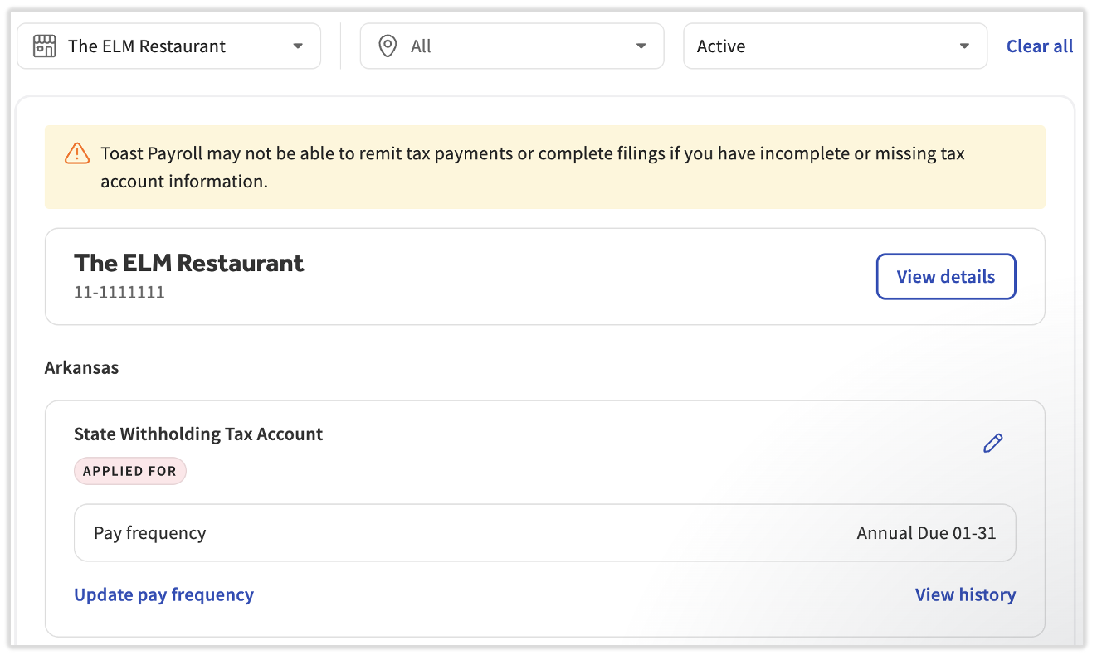Expand the Active status dropdown arrow
The height and width of the screenshot is (660, 1097).
(964, 46)
